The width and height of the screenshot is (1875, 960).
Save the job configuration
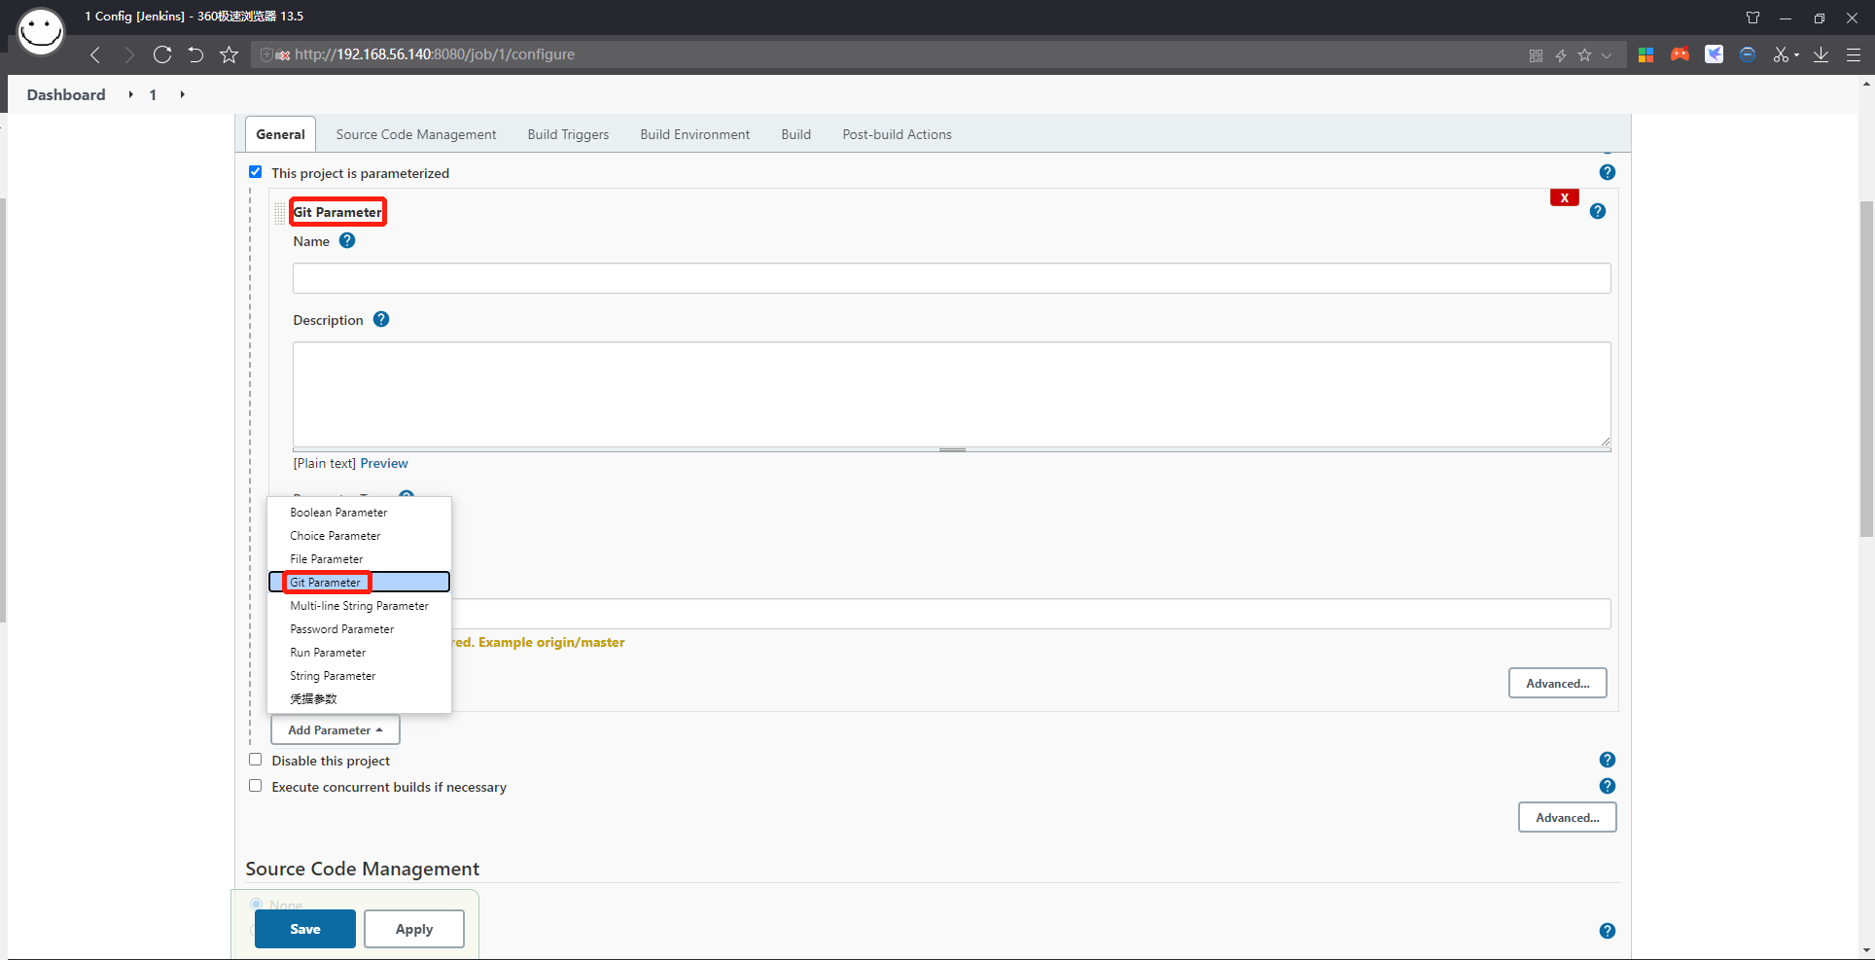coord(305,929)
